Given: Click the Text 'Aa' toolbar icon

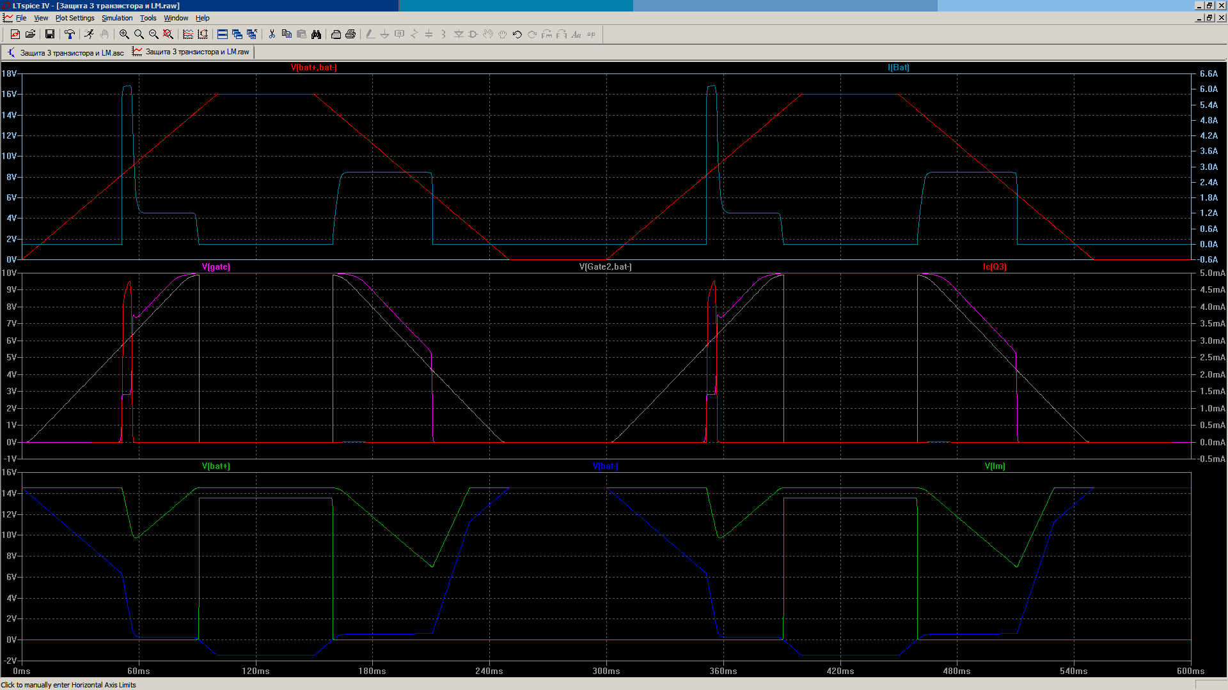Looking at the screenshot, I should (576, 34).
